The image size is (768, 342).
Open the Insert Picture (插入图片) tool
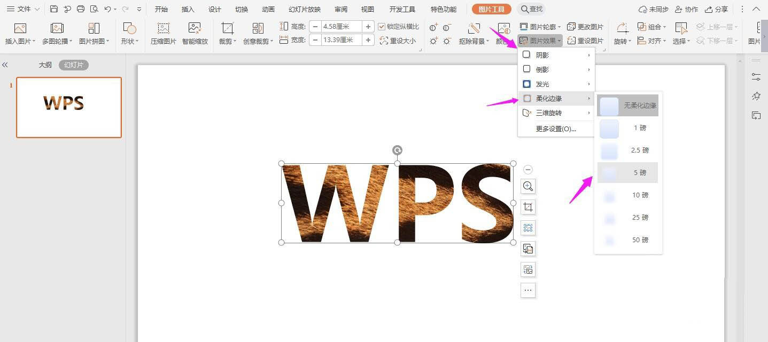(20, 34)
